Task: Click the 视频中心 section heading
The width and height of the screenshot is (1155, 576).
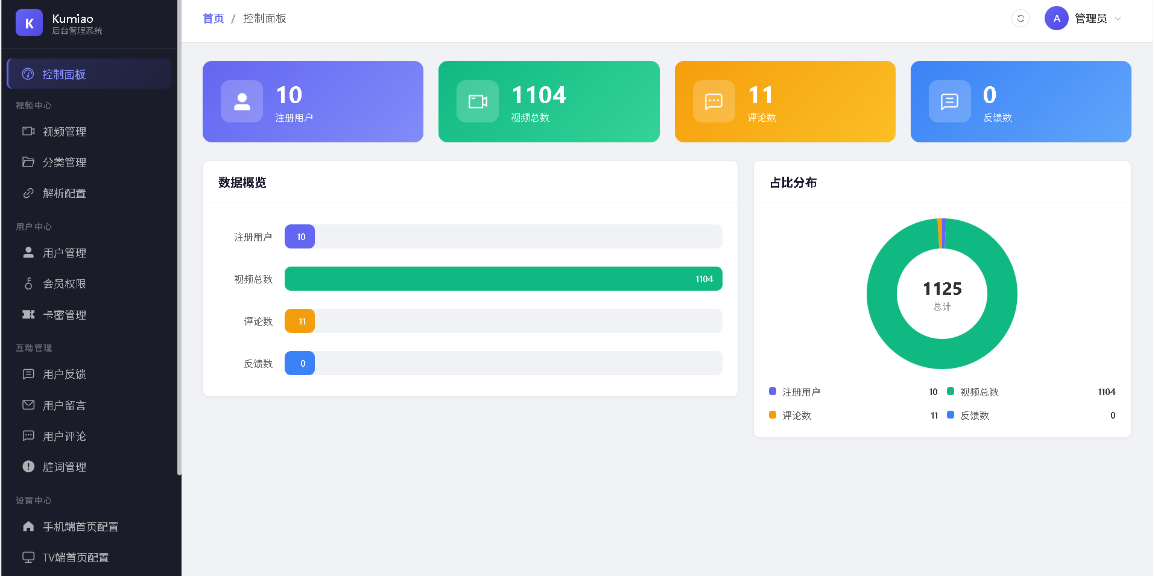Action: (x=34, y=106)
